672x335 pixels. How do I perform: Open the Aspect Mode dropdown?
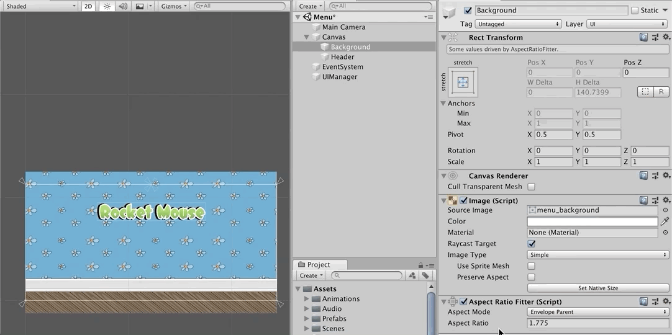click(597, 312)
